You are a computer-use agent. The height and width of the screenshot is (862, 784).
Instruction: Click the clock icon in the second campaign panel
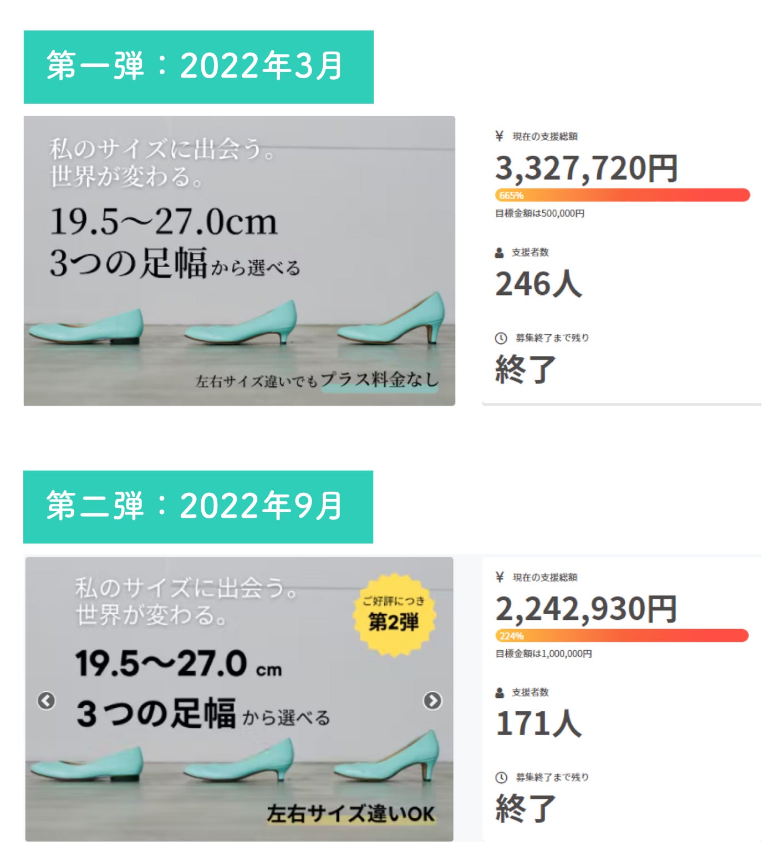pos(501,777)
